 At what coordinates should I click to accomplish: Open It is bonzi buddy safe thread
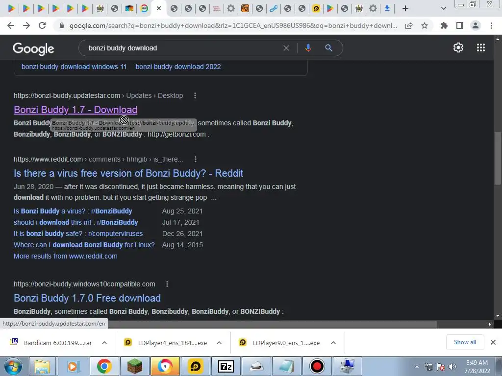[x=78, y=234]
